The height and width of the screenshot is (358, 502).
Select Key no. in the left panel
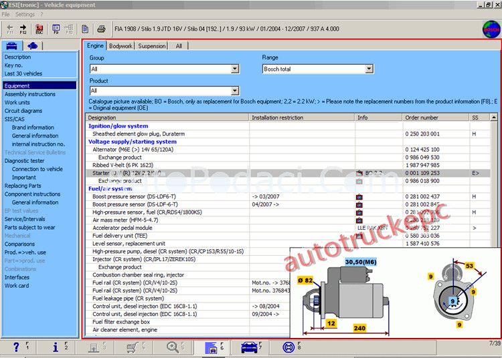tap(13, 65)
